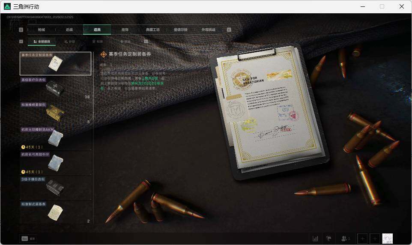Minimize the 三角洲行动 window
This screenshot has height=245, width=412.
363,6
